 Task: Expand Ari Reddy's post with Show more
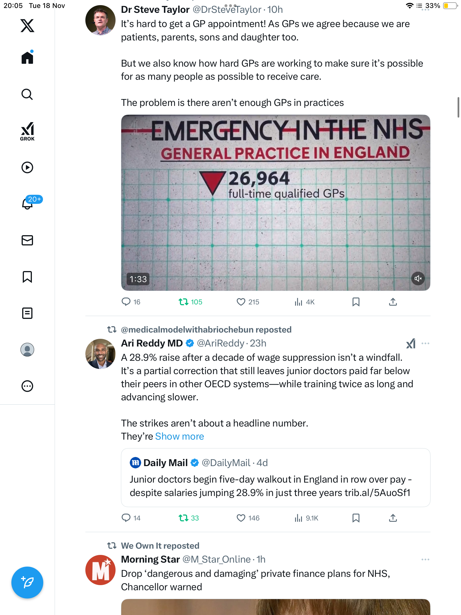coord(180,436)
